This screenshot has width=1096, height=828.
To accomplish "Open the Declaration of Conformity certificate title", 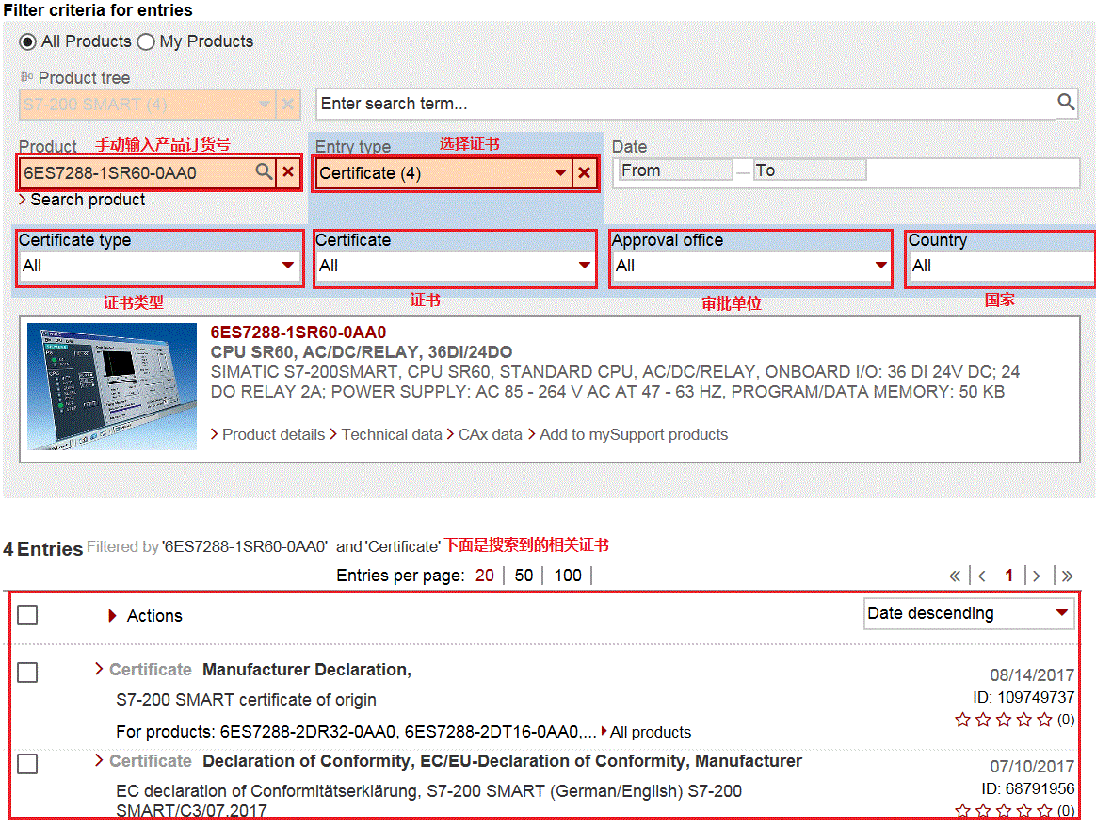I will [503, 761].
